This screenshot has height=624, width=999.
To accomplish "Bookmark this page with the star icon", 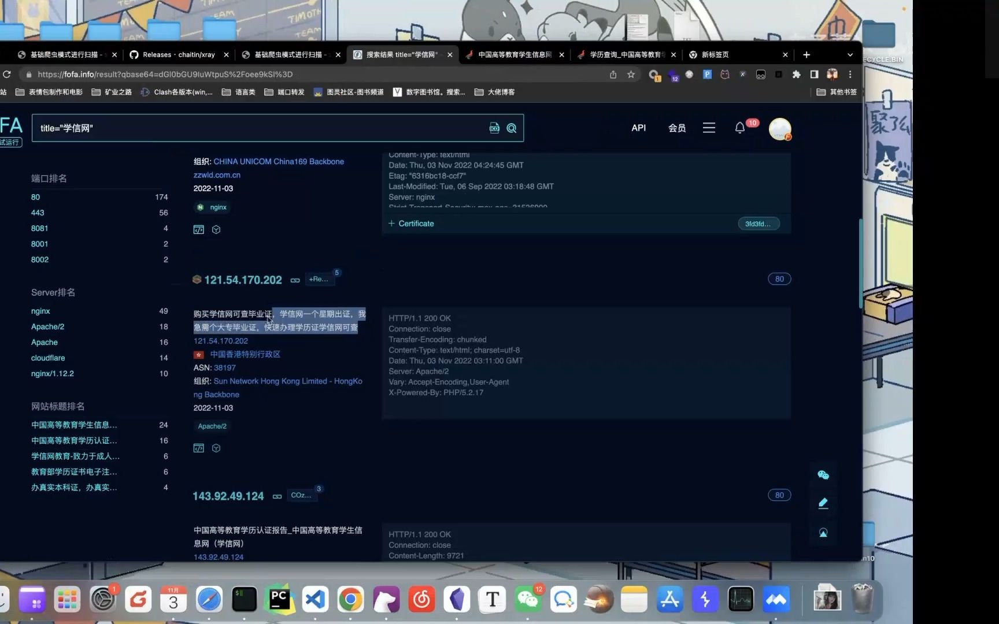I will point(631,75).
